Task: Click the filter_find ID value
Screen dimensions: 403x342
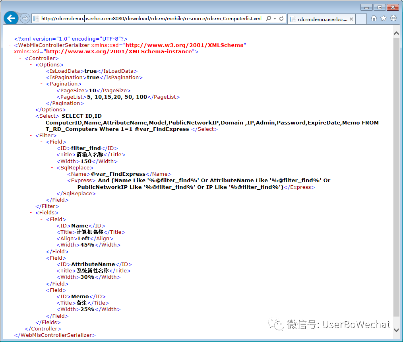Action: click(86, 148)
